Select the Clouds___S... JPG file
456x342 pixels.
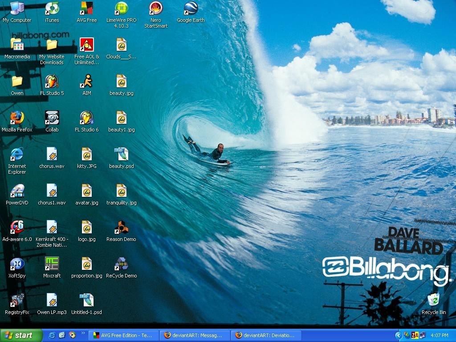point(121,49)
